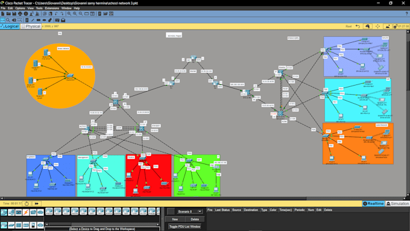Select the Draw Line tool
The height and width of the screenshot is (231, 410).
pos(33,20)
